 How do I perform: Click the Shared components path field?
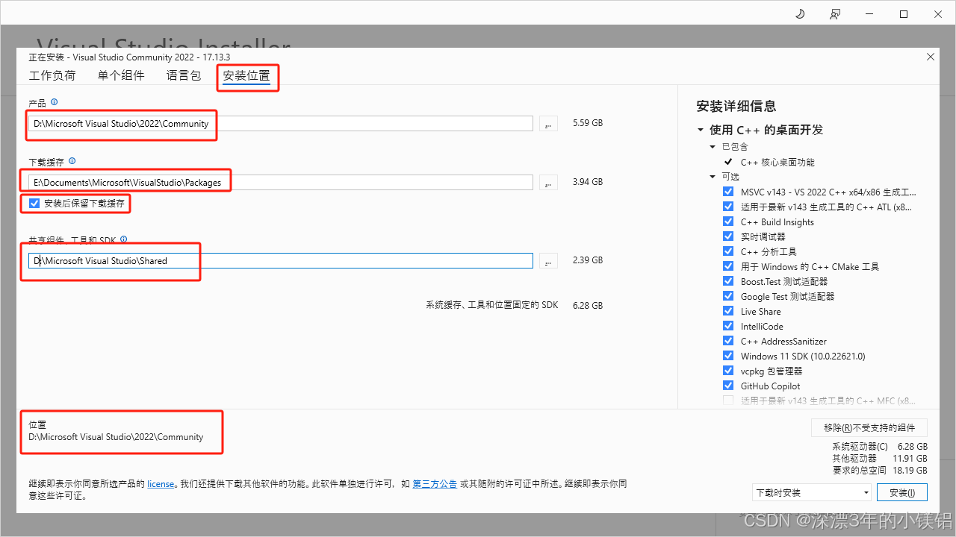(281, 260)
